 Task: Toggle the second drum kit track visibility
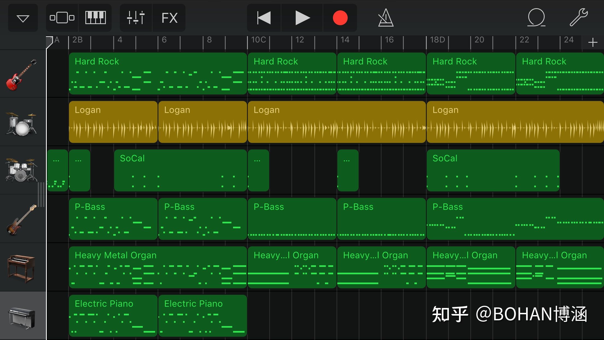[21, 170]
